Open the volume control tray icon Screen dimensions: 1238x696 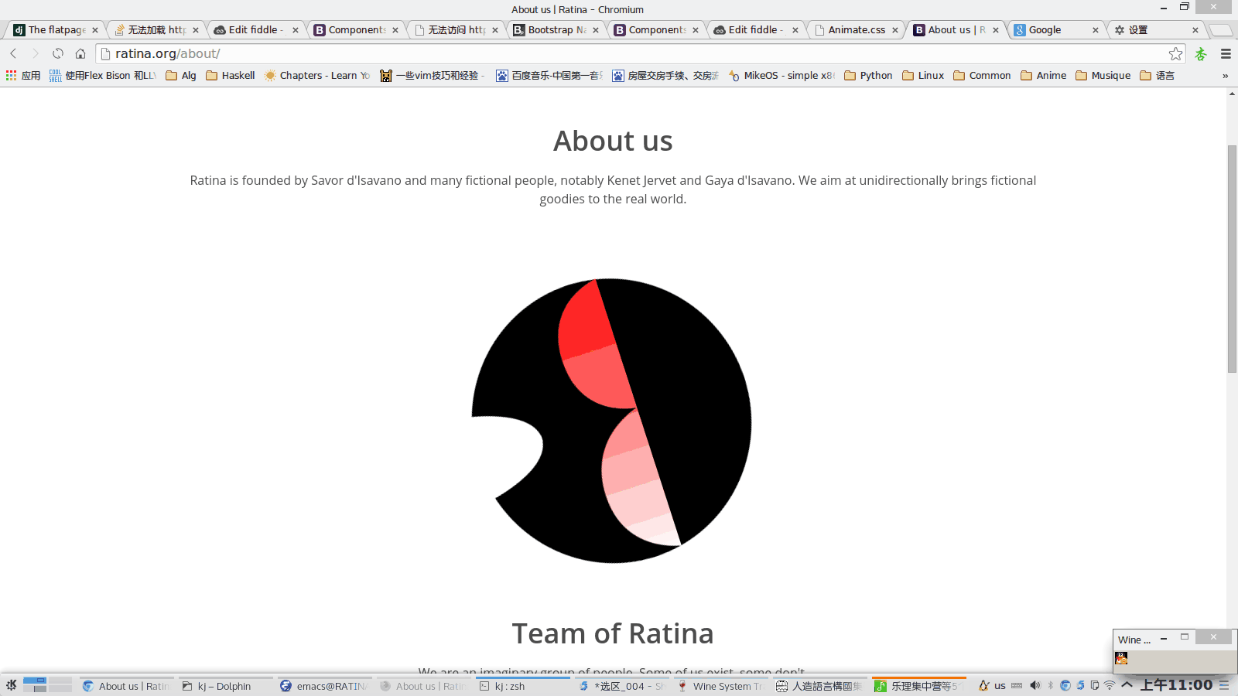click(1035, 685)
